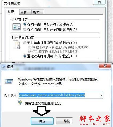Expand the 打开 command history dropdown arrow
This screenshot has width=113, height=127.
click(x=101, y=95)
